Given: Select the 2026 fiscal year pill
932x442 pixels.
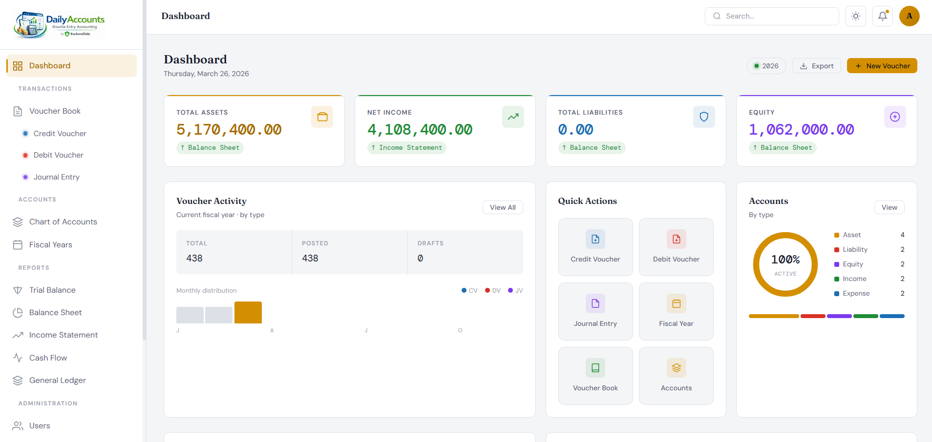Looking at the screenshot, I should (766, 66).
